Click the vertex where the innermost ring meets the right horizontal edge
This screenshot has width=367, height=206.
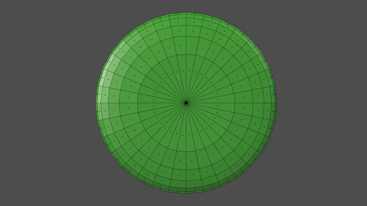235,103
